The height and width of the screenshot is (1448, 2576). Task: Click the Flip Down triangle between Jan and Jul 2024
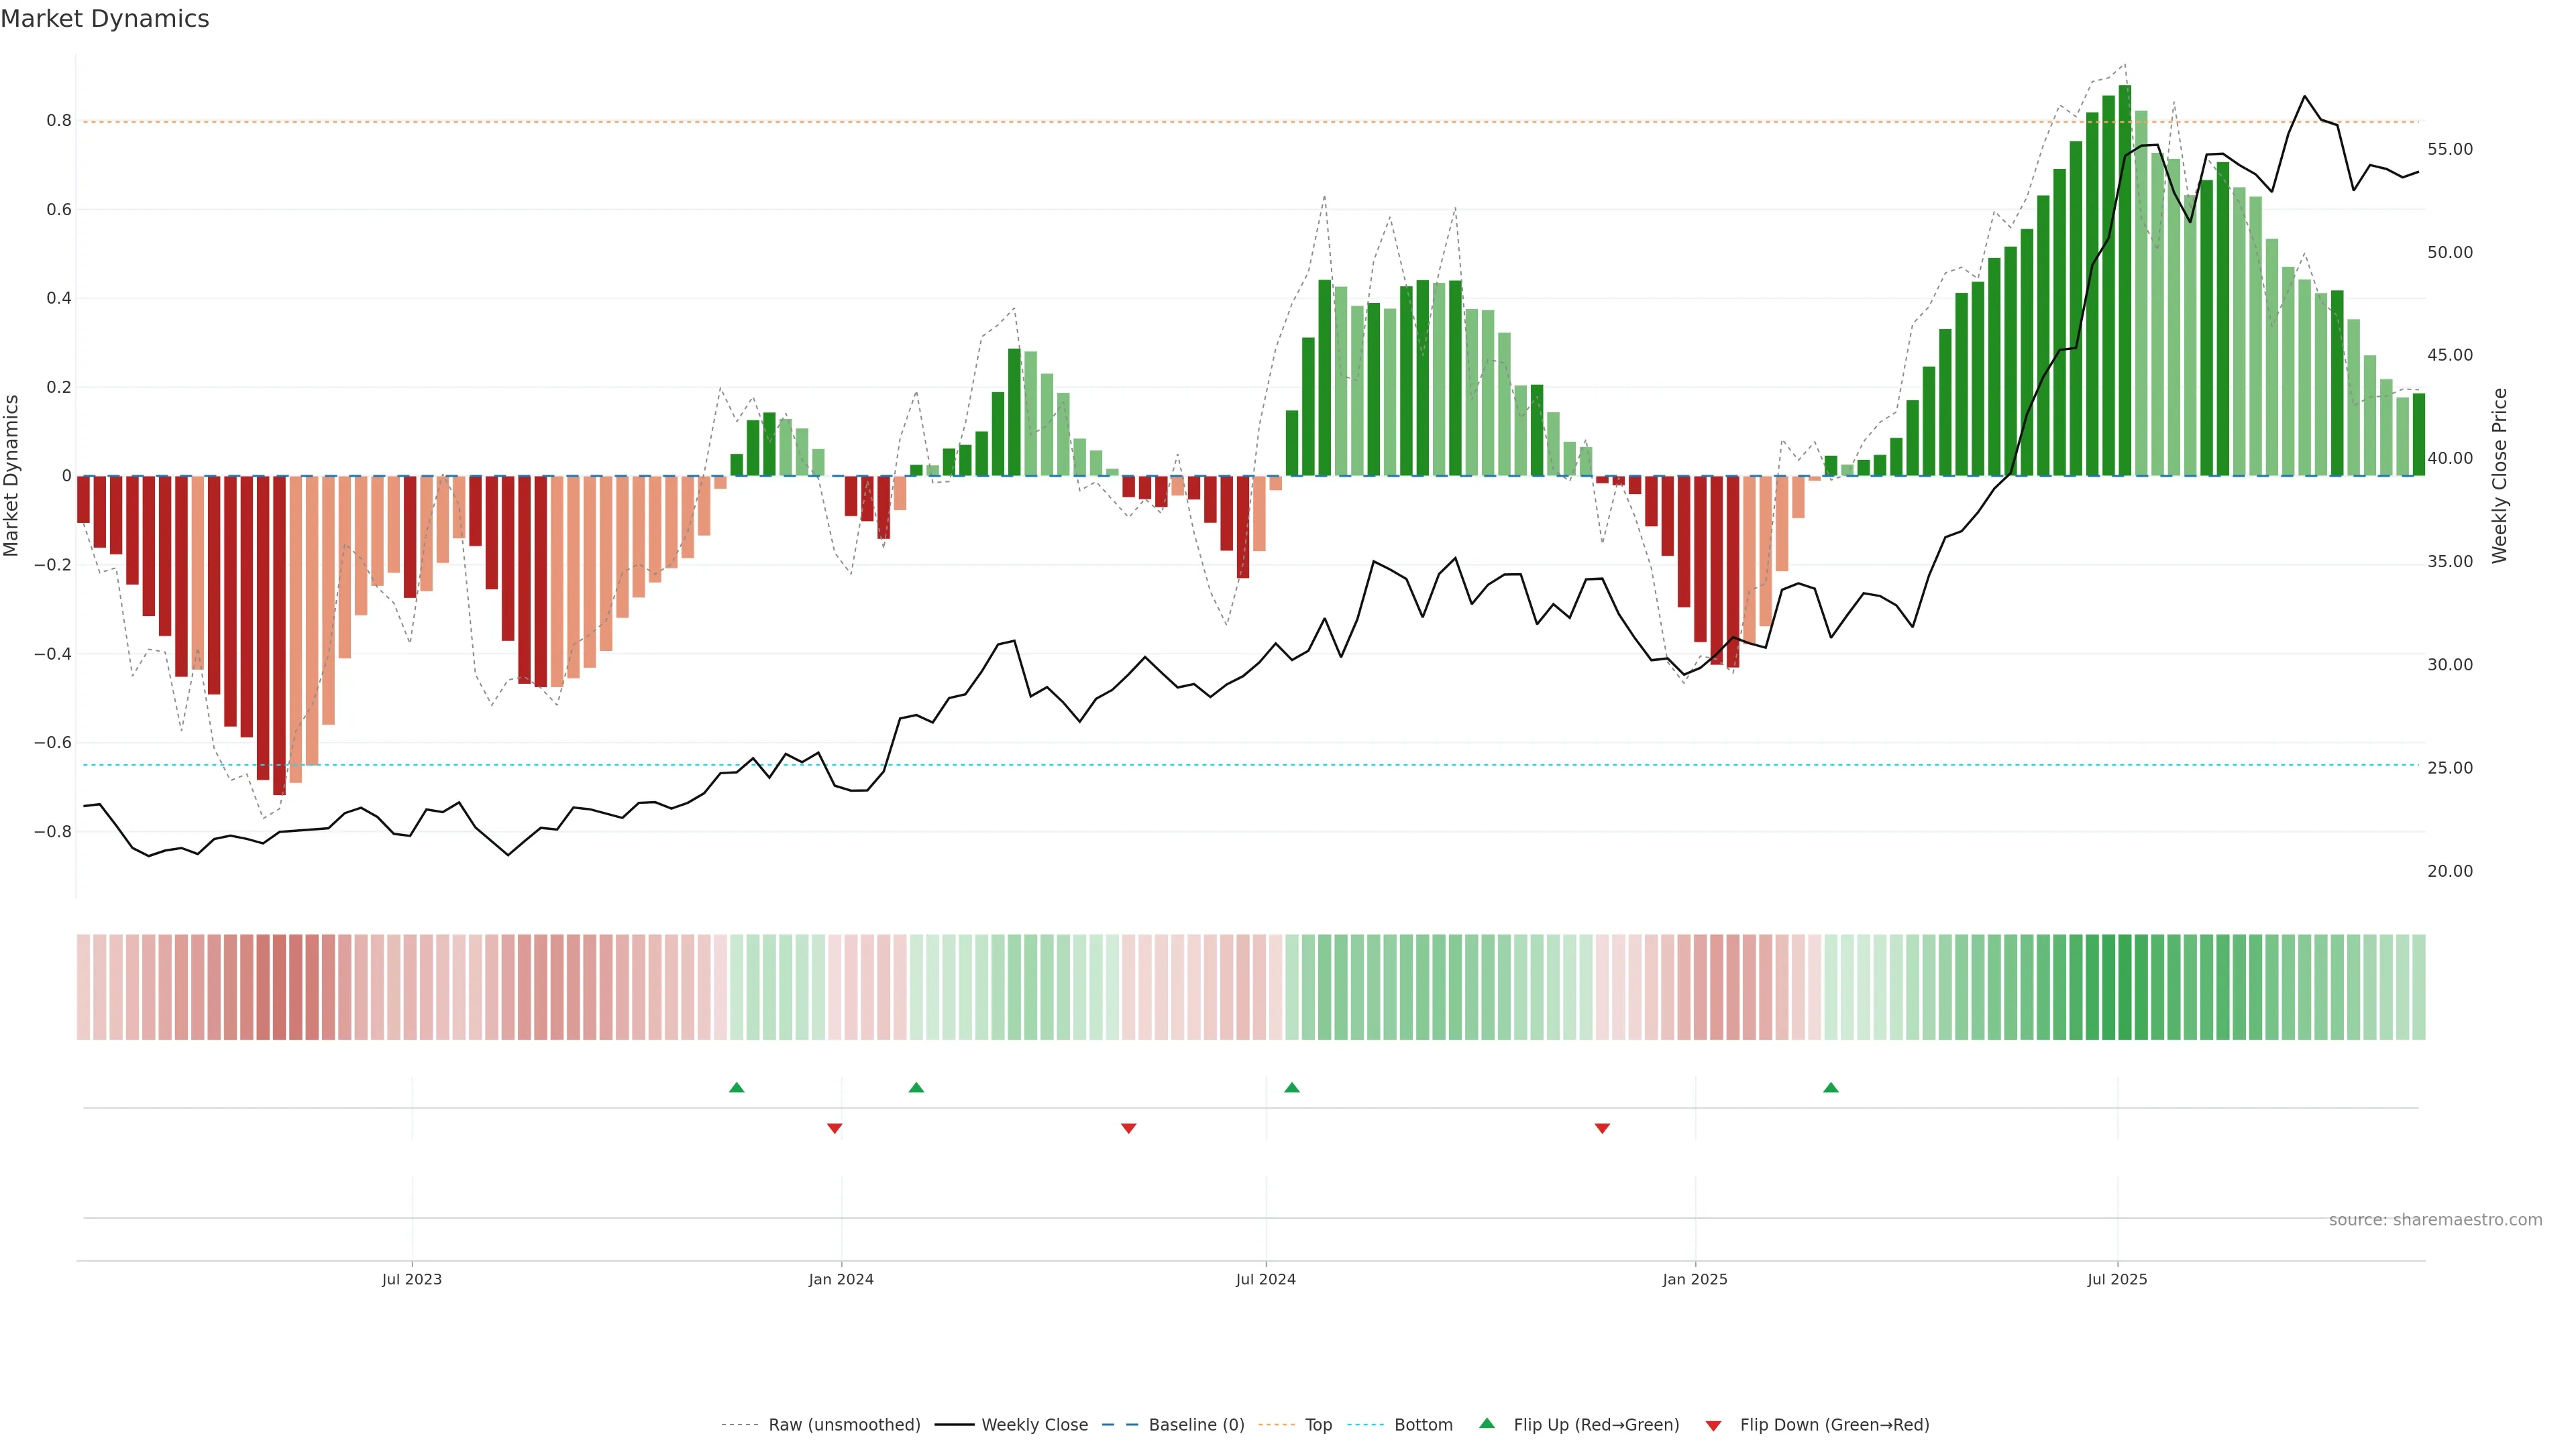1129,1128
